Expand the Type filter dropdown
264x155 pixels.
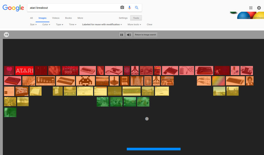tap(60, 24)
